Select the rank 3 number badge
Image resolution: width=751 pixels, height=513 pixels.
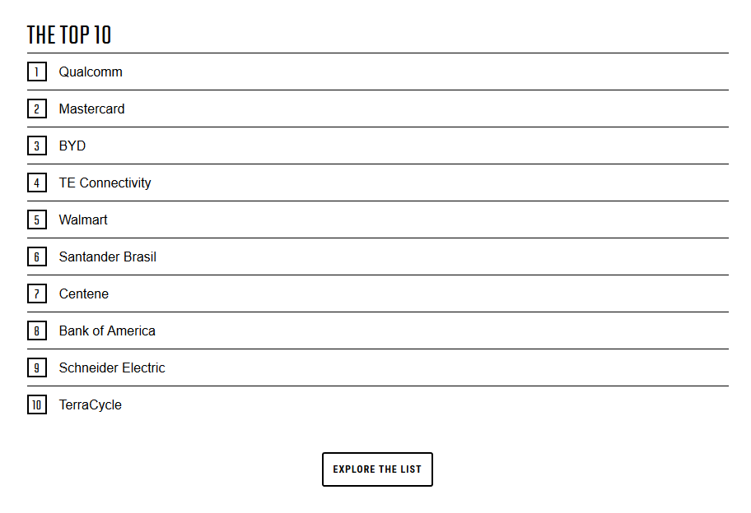pyautogui.click(x=37, y=146)
